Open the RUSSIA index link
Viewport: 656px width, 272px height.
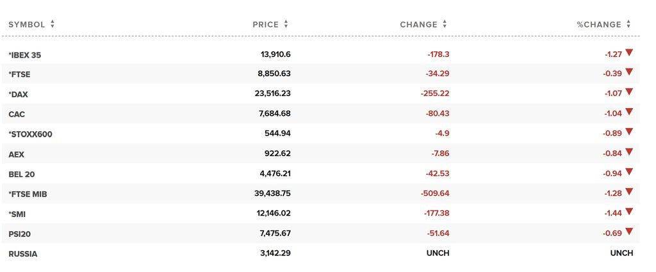click(22, 254)
